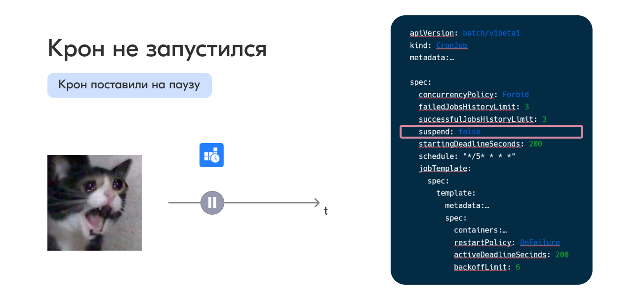Expand the template 'metadata:…' line
642x300 pixels.
pyautogui.click(x=467, y=206)
